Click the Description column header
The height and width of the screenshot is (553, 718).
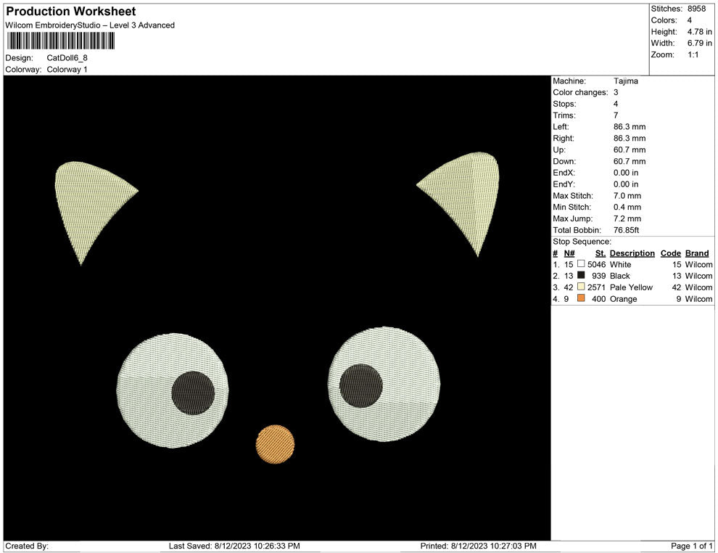(x=632, y=253)
